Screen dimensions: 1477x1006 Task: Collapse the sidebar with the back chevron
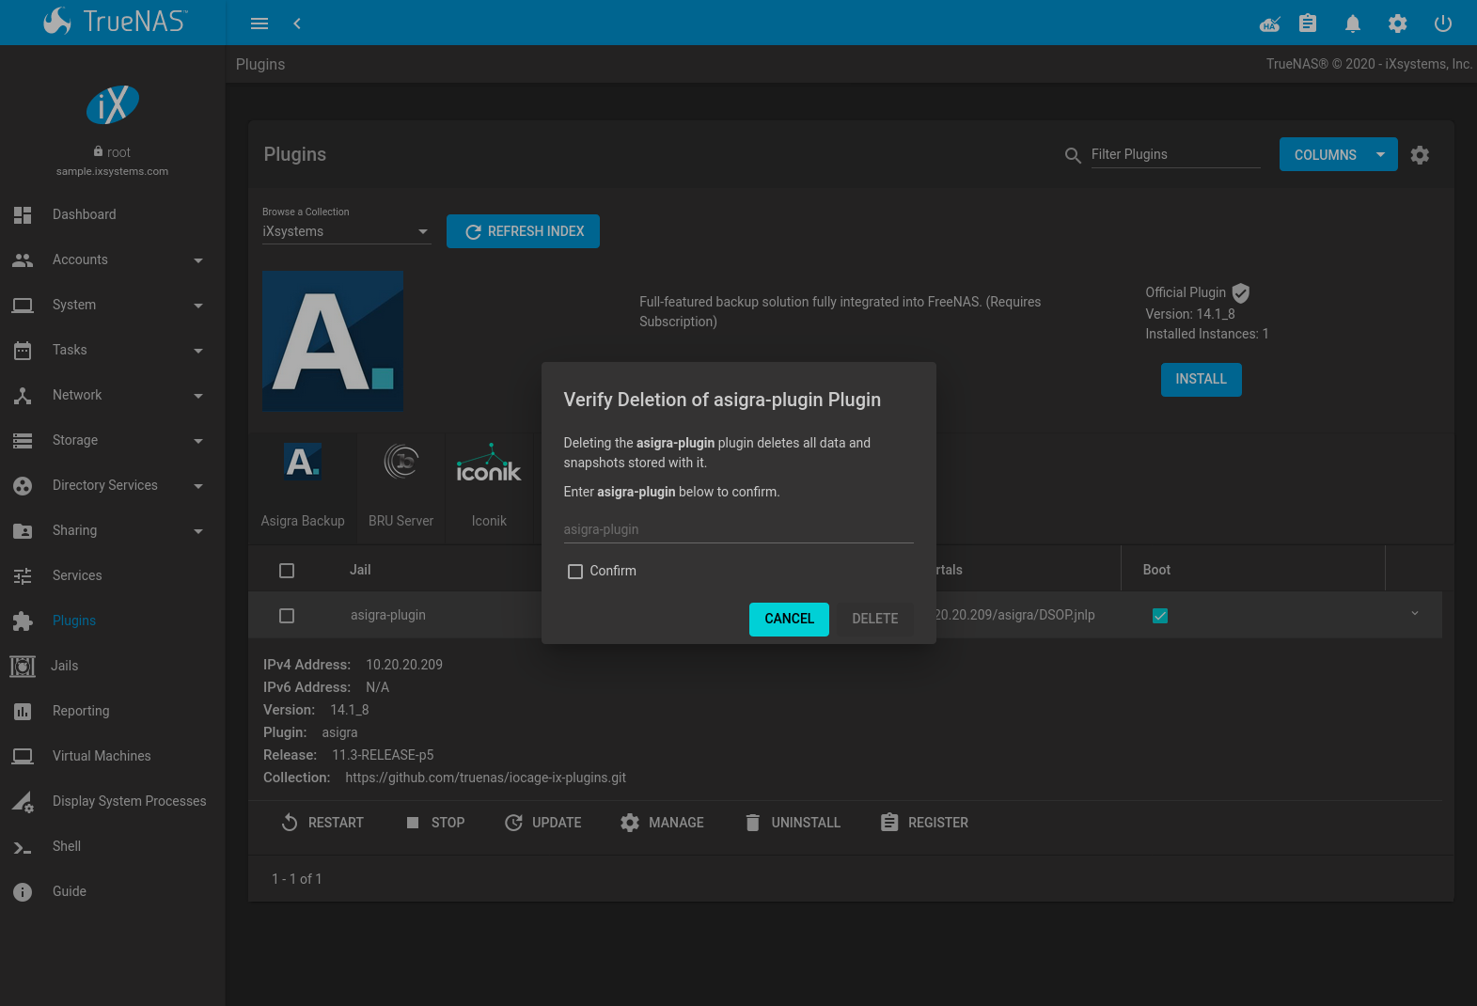click(x=297, y=24)
